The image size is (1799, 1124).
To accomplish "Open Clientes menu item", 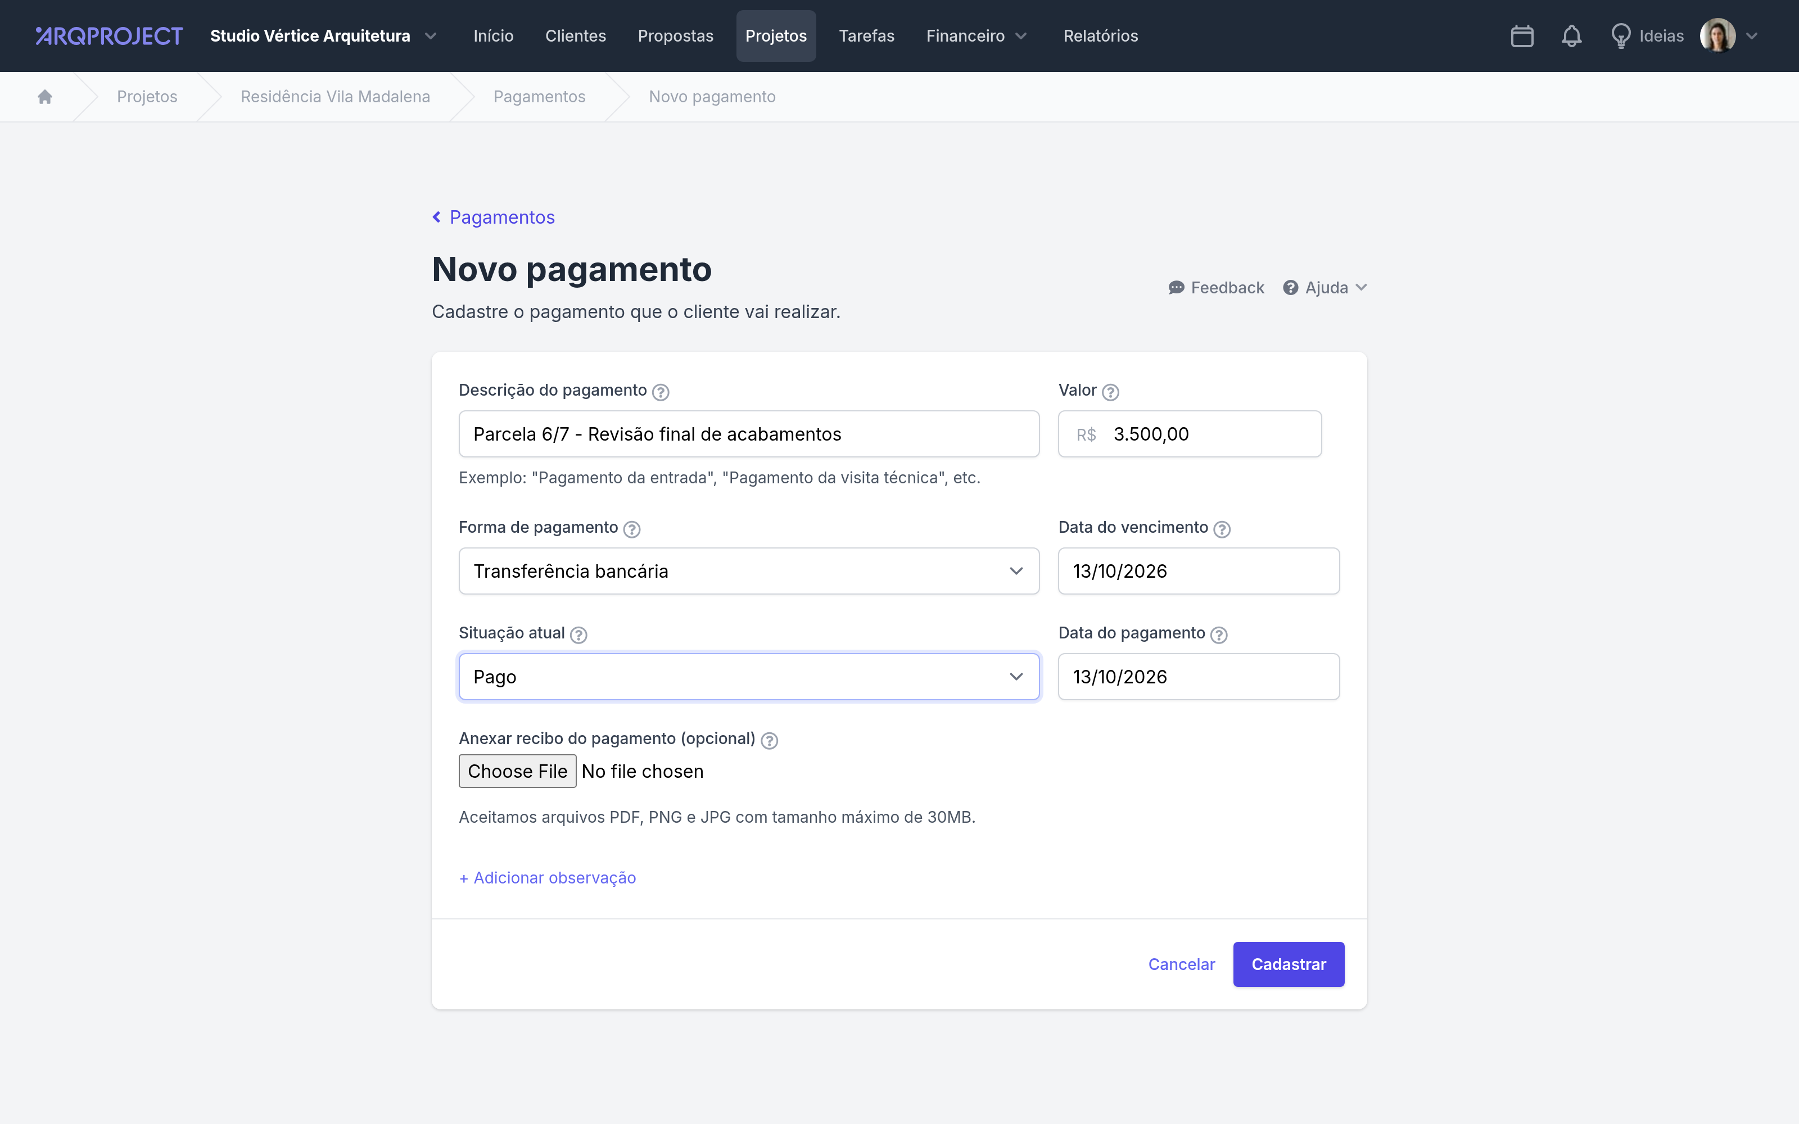I will [x=575, y=35].
